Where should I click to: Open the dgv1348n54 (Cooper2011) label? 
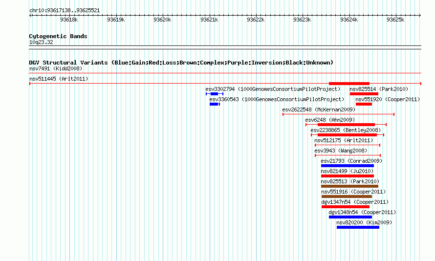[362, 212]
